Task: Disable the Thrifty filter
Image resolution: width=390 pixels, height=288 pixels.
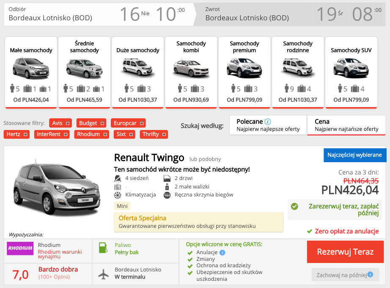Action: pyautogui.click(x=164, y=134)
